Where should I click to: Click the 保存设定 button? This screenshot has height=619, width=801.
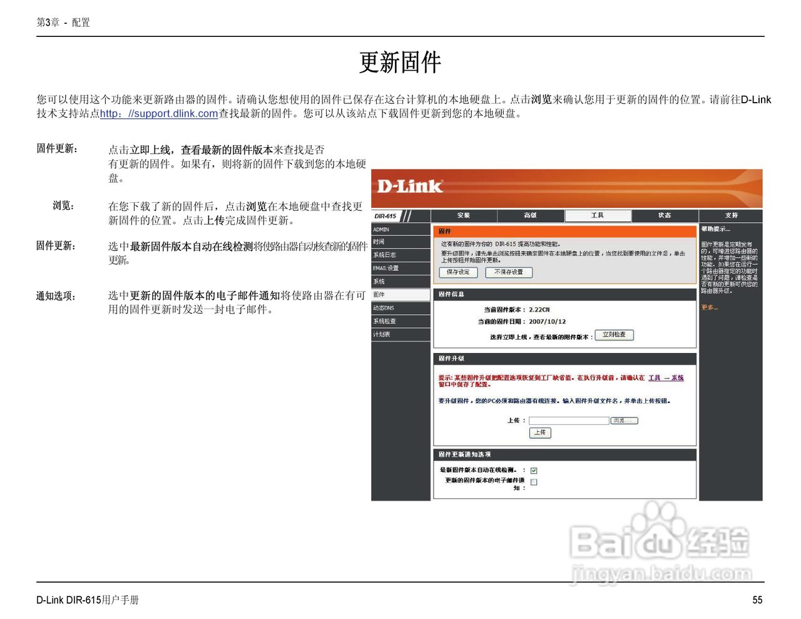tap(458, 272)
